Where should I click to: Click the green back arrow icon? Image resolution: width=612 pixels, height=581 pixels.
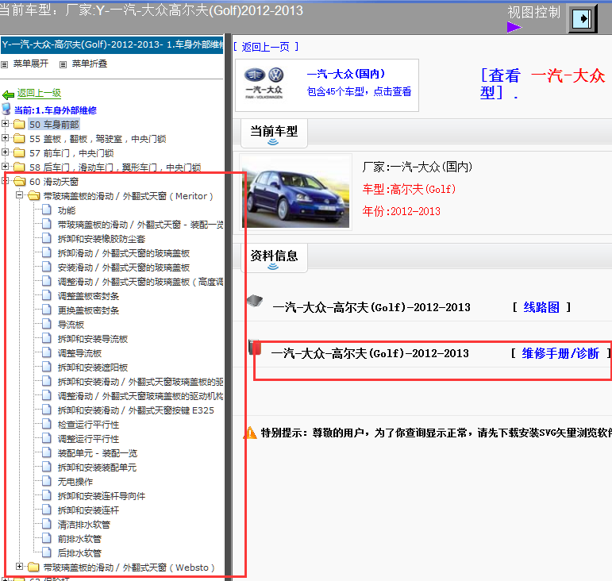click(8, 94)
